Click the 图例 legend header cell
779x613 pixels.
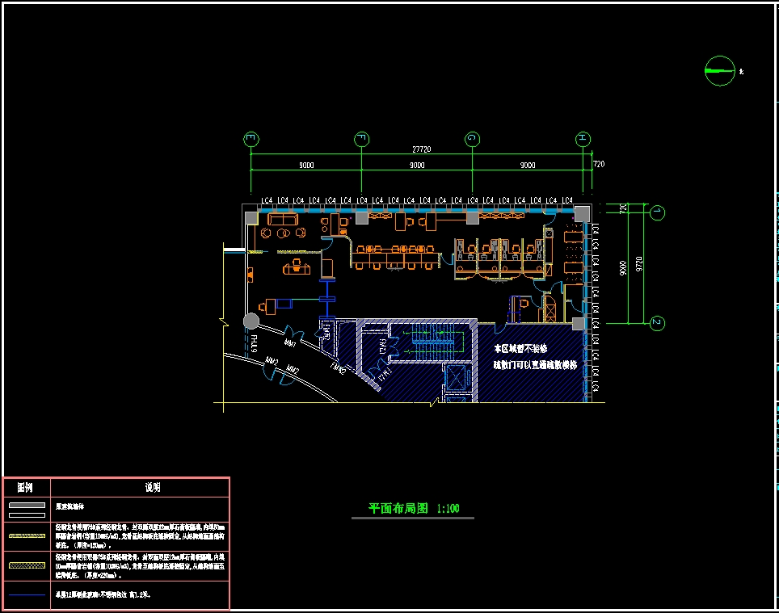[27, 488]
